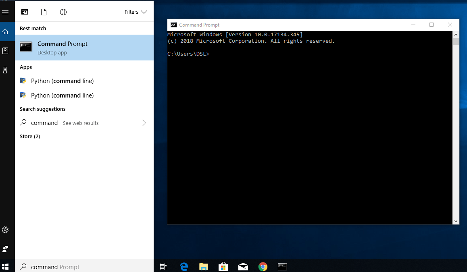Open Mail app from taskbar
467x272 pixels.
click(x=243, y=267)
